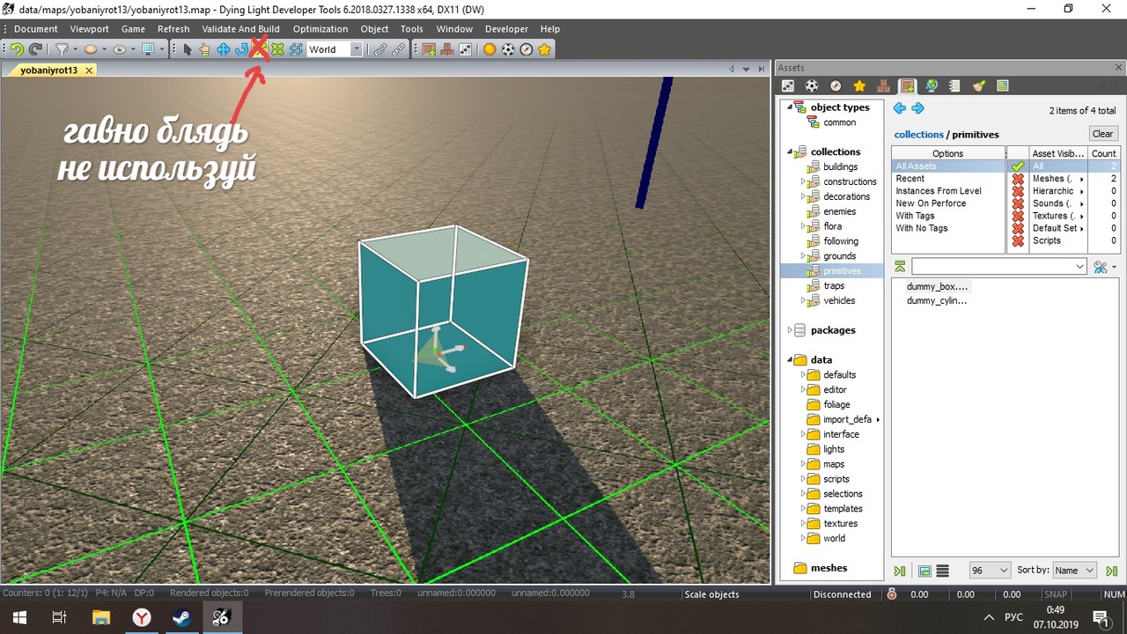Click the soccer ball icon in main toolbar
This screenshot has width=1127, height=634.
pos(508,50)
